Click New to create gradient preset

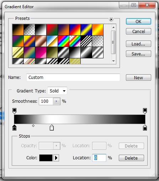tap(138, 78)
